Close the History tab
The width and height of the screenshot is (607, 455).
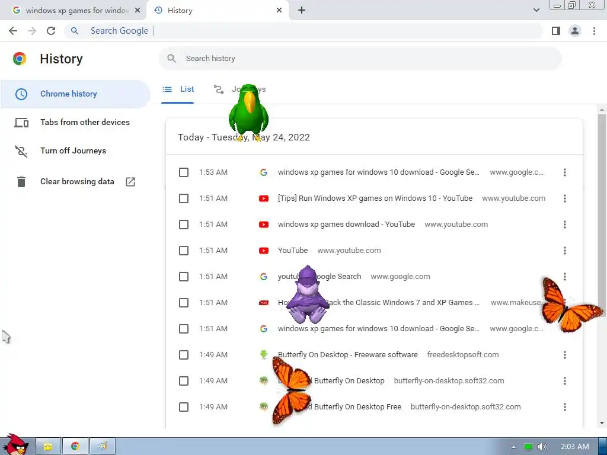tap(279, 11)
